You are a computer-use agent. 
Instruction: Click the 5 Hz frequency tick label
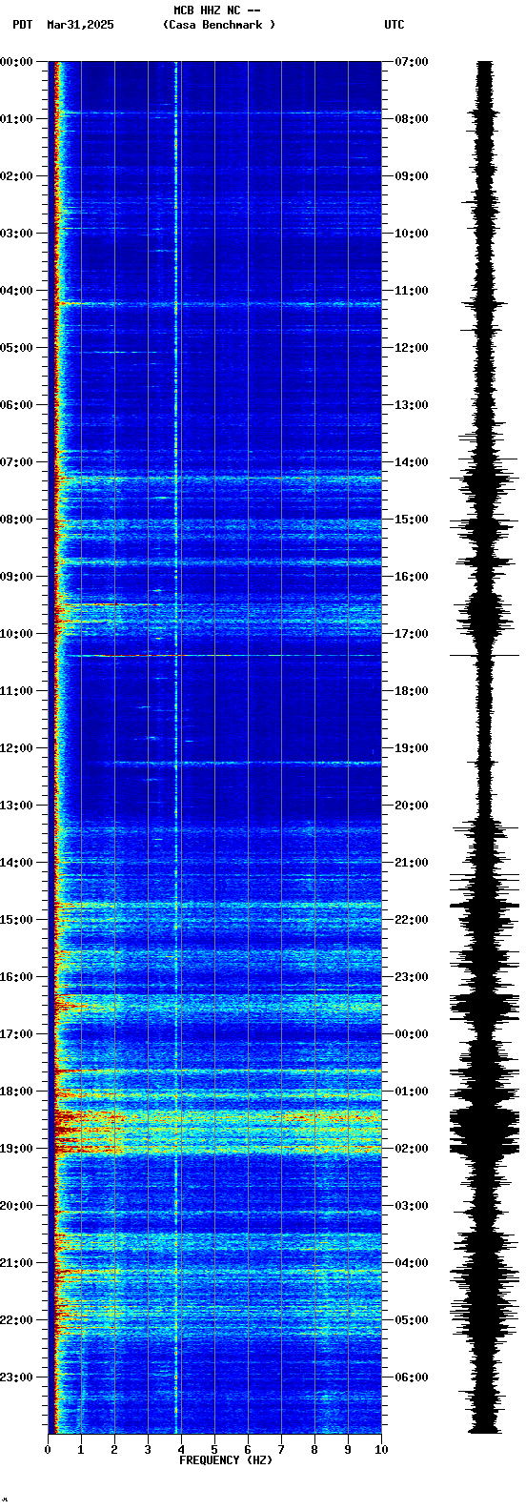(x=214, y=1450)
